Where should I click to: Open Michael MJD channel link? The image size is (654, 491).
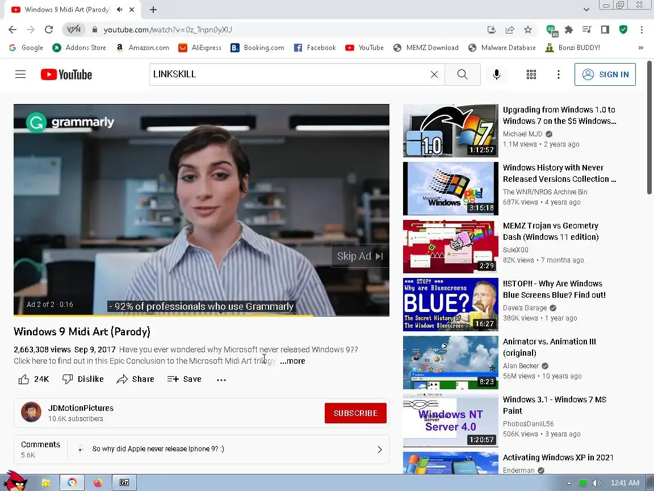pos(523,134)
